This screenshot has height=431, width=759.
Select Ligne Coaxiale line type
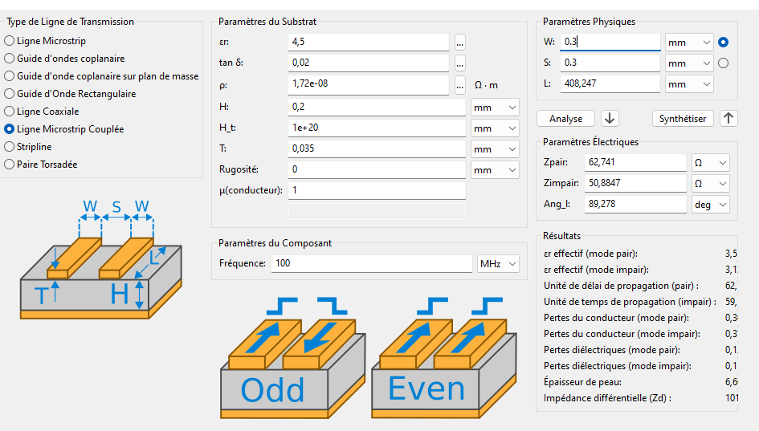[10, 112]
